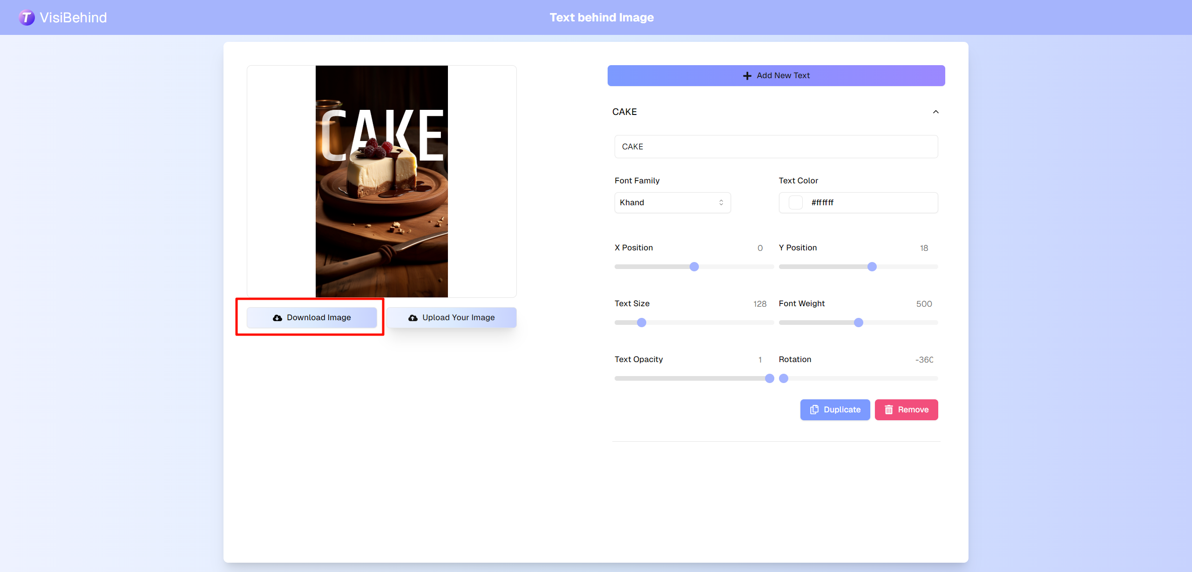Click the Text Size slider handle
The width and height of the screenshot is (1192, 572).
[642, 323]
